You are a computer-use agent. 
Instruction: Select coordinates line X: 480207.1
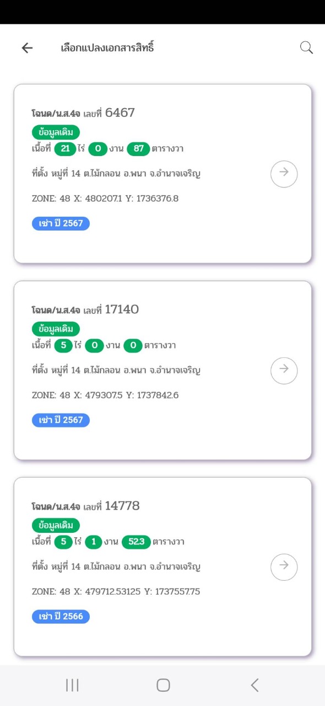[105, 199]
